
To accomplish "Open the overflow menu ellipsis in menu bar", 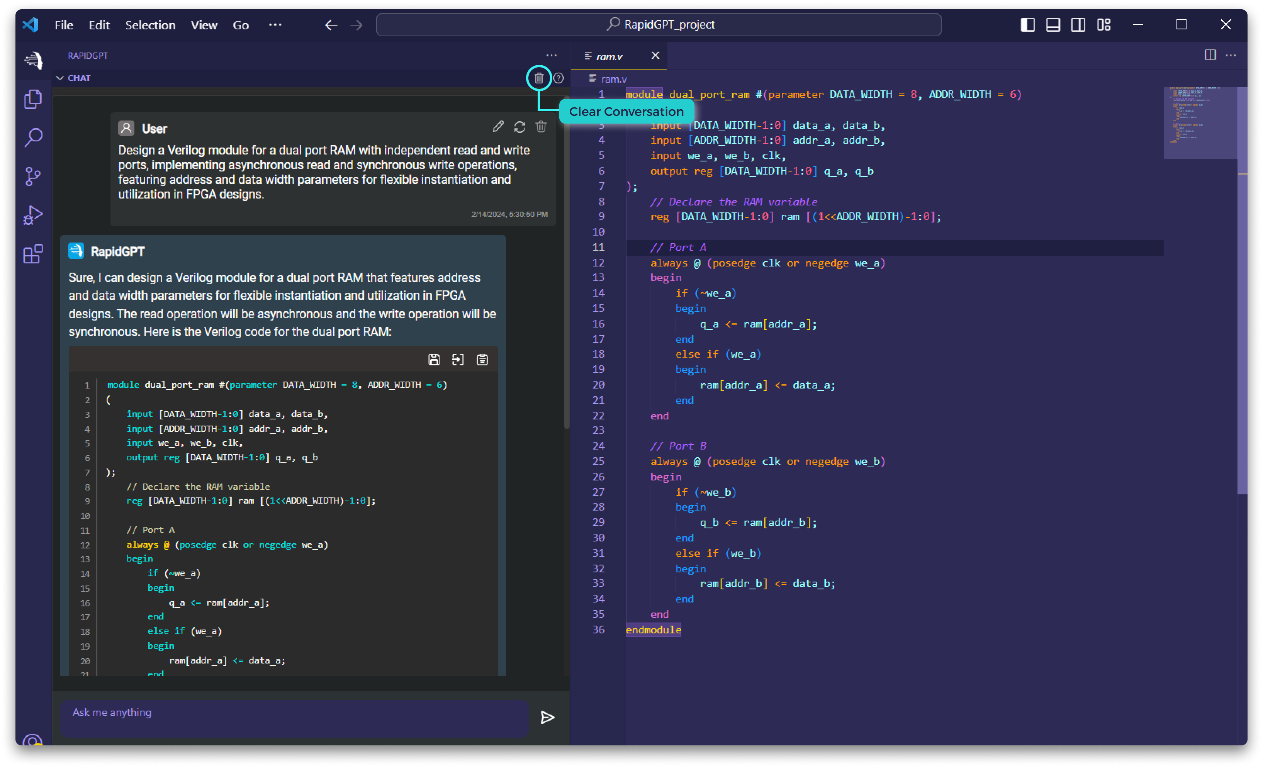I will point(275,25).
